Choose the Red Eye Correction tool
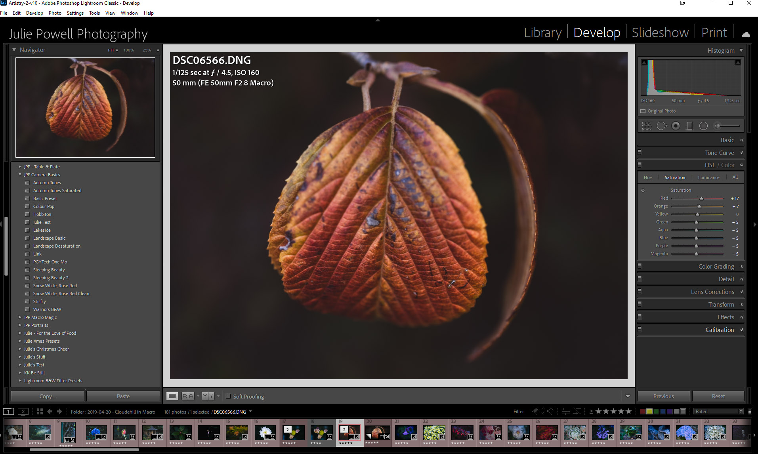Image resolution: width=758 pixels, height=454 pixels. (676, 126)
